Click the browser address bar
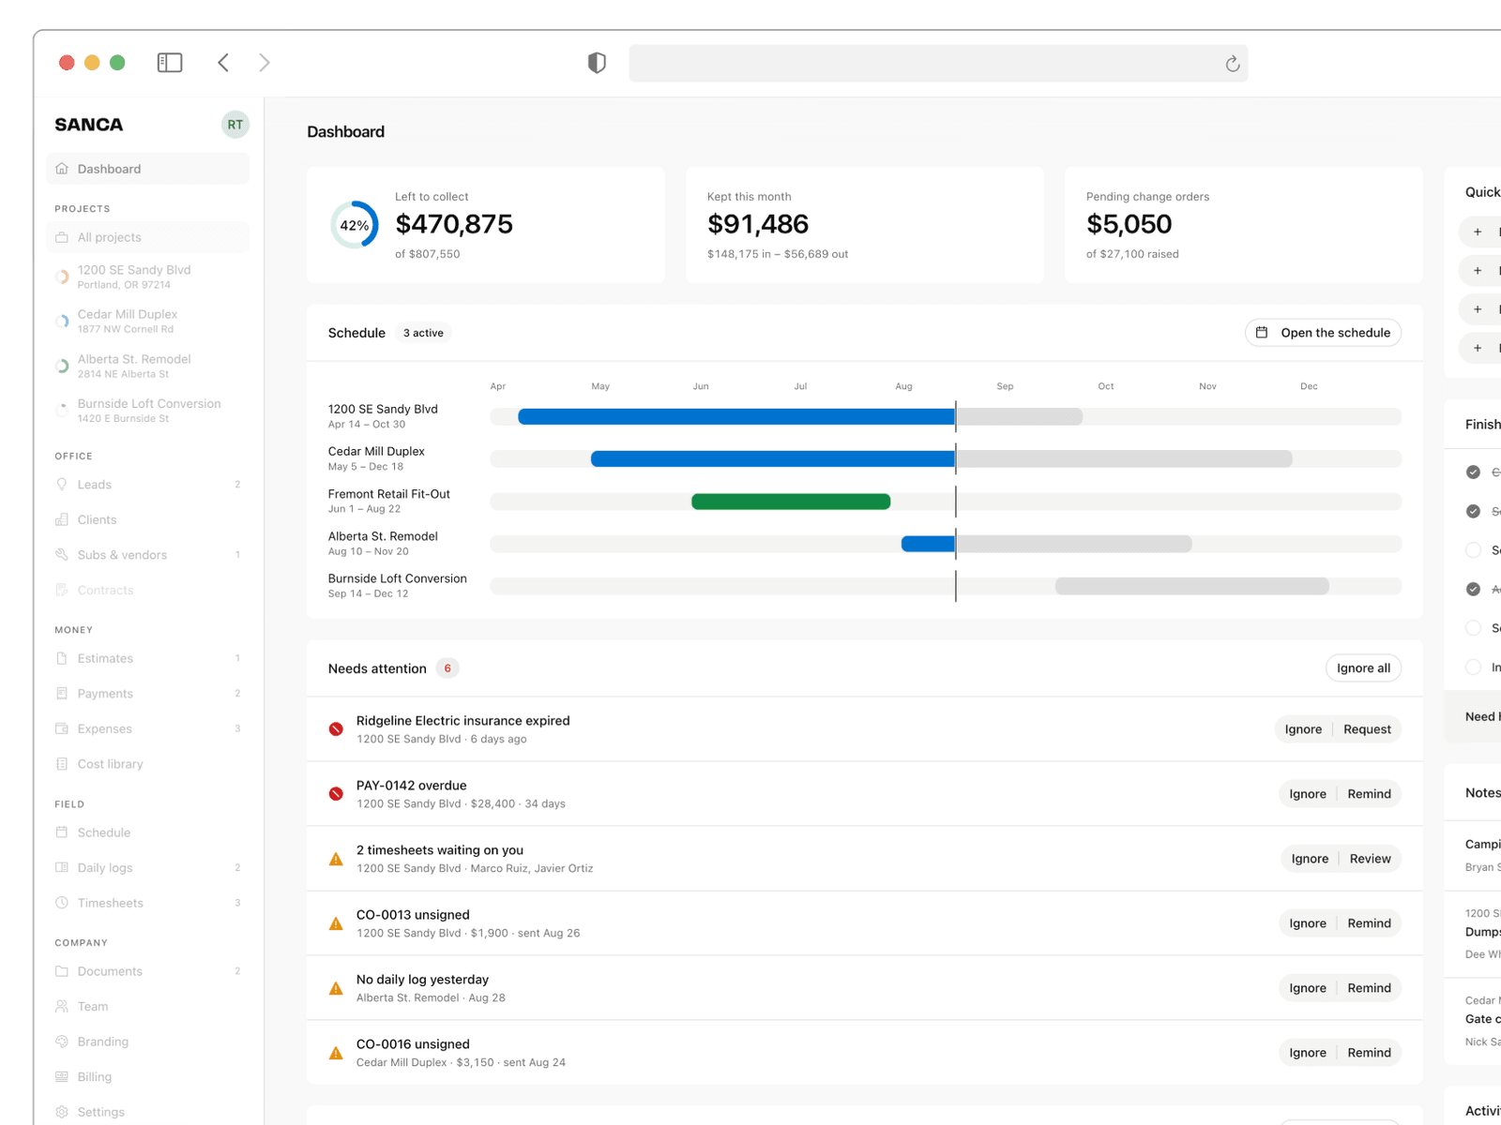Image resolution: width=1501 pixels, height=1125 pixels. [x=938, y=63]
